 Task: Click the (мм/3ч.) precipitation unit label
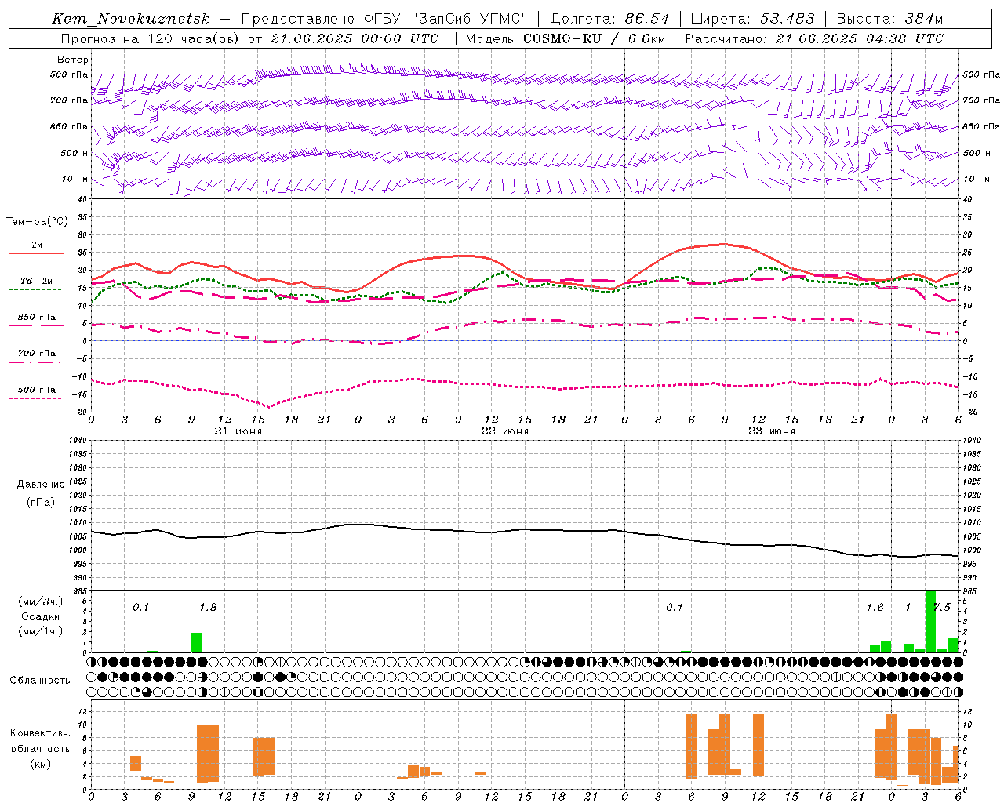[40, 601]
